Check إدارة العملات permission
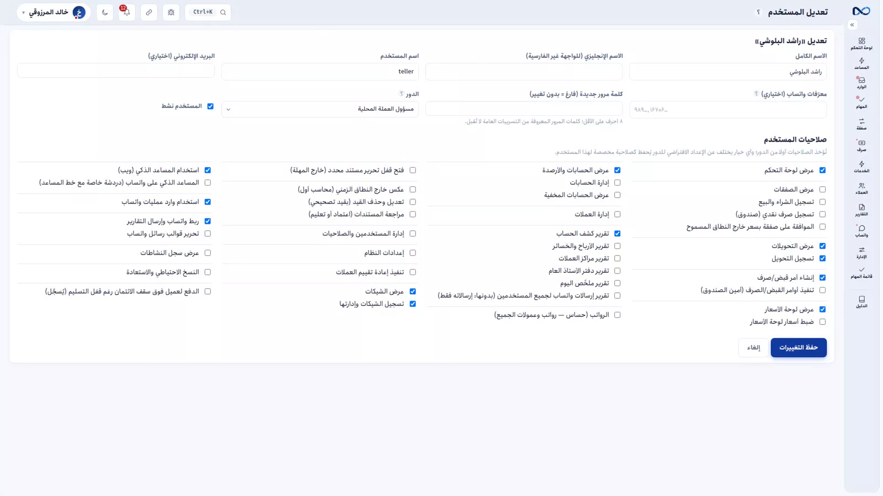 [617, 214]
